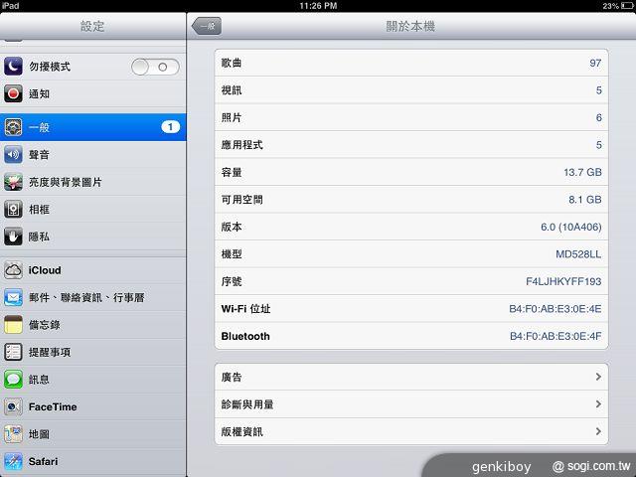Tap the 訊息 label in sidebar
Screen dimensions: 636x477
39,380
